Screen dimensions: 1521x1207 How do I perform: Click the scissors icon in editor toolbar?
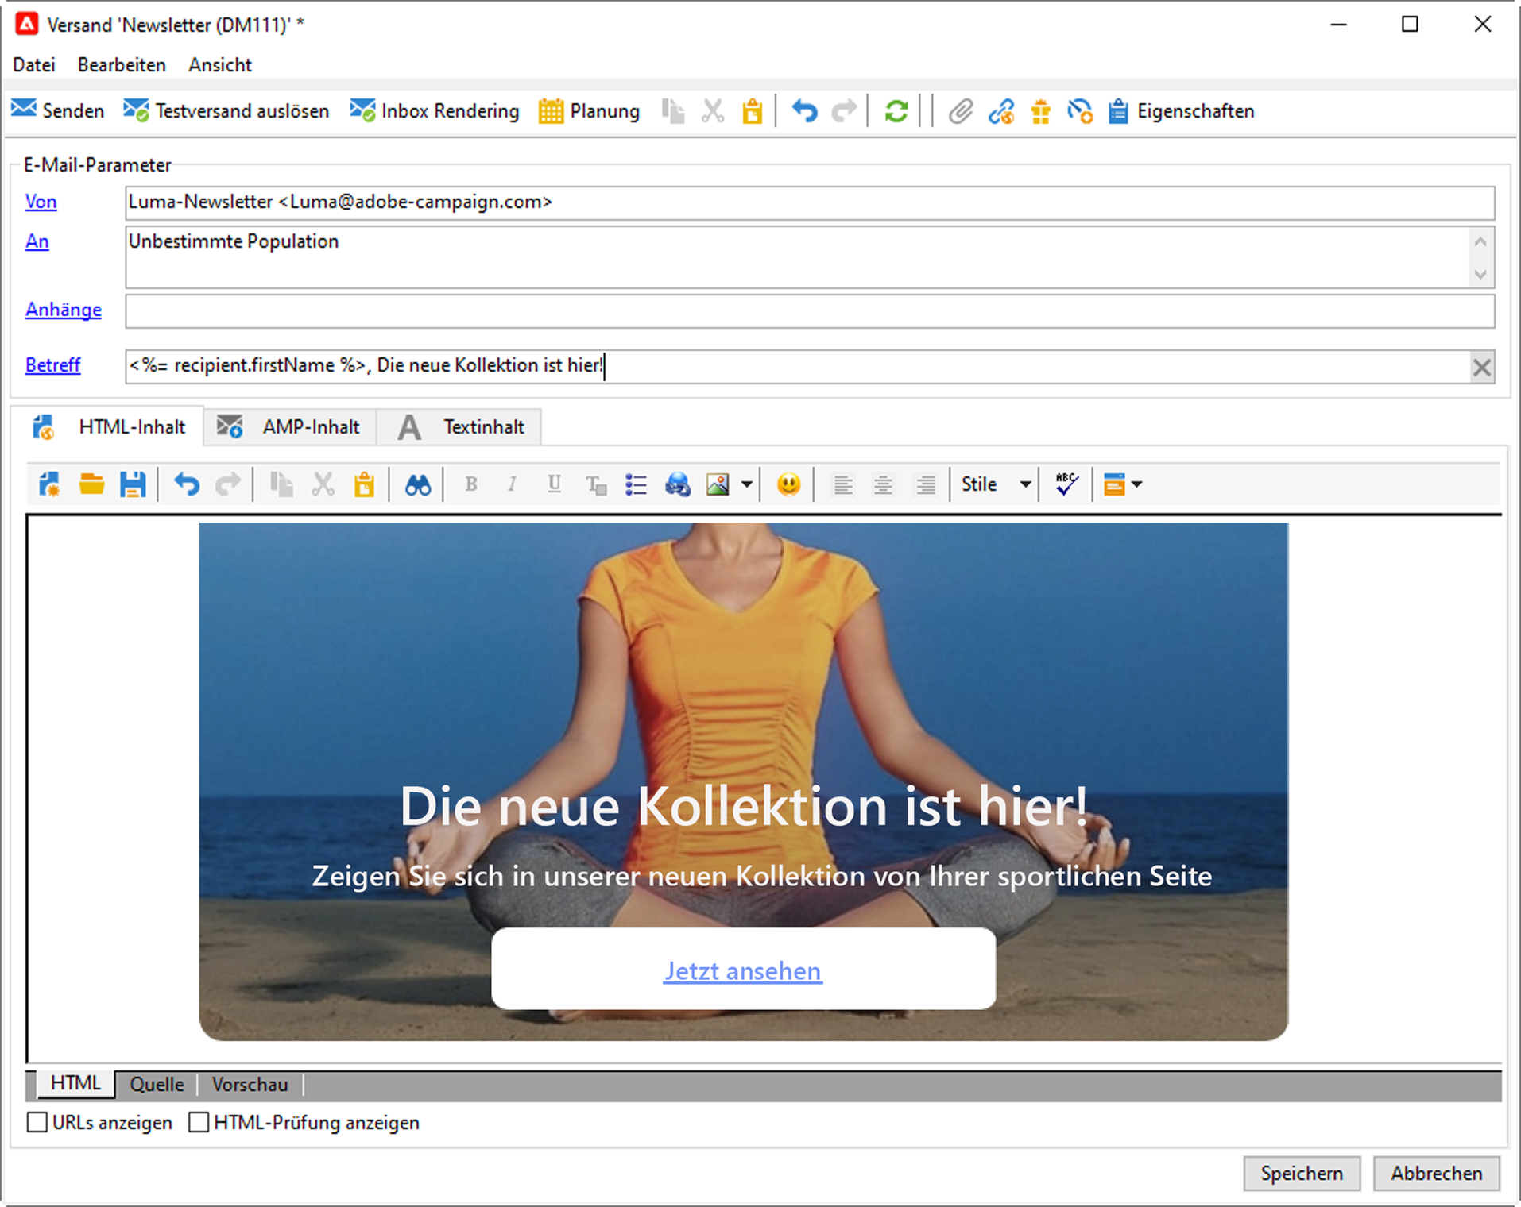click(323, 484)
